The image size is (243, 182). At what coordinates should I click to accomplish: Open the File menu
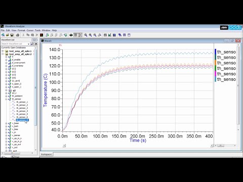click(x=3, y=30)
